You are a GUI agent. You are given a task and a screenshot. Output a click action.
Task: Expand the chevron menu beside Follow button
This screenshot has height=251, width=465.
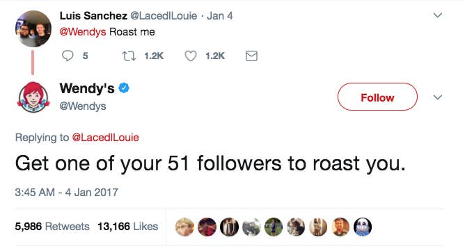click(x=438, y=97)
